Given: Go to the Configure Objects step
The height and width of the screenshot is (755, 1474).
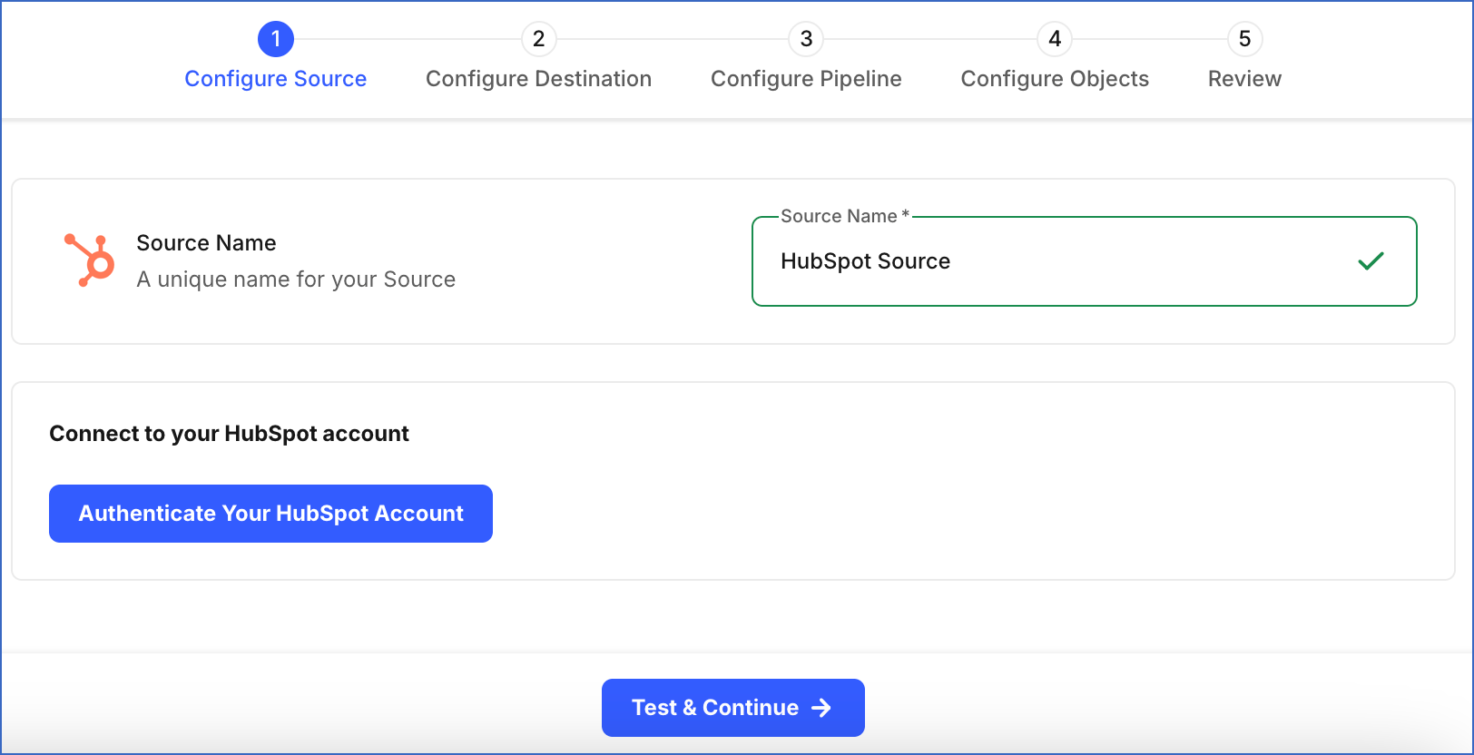Looking at the screenshot, I should click(x=1055, y=79).
